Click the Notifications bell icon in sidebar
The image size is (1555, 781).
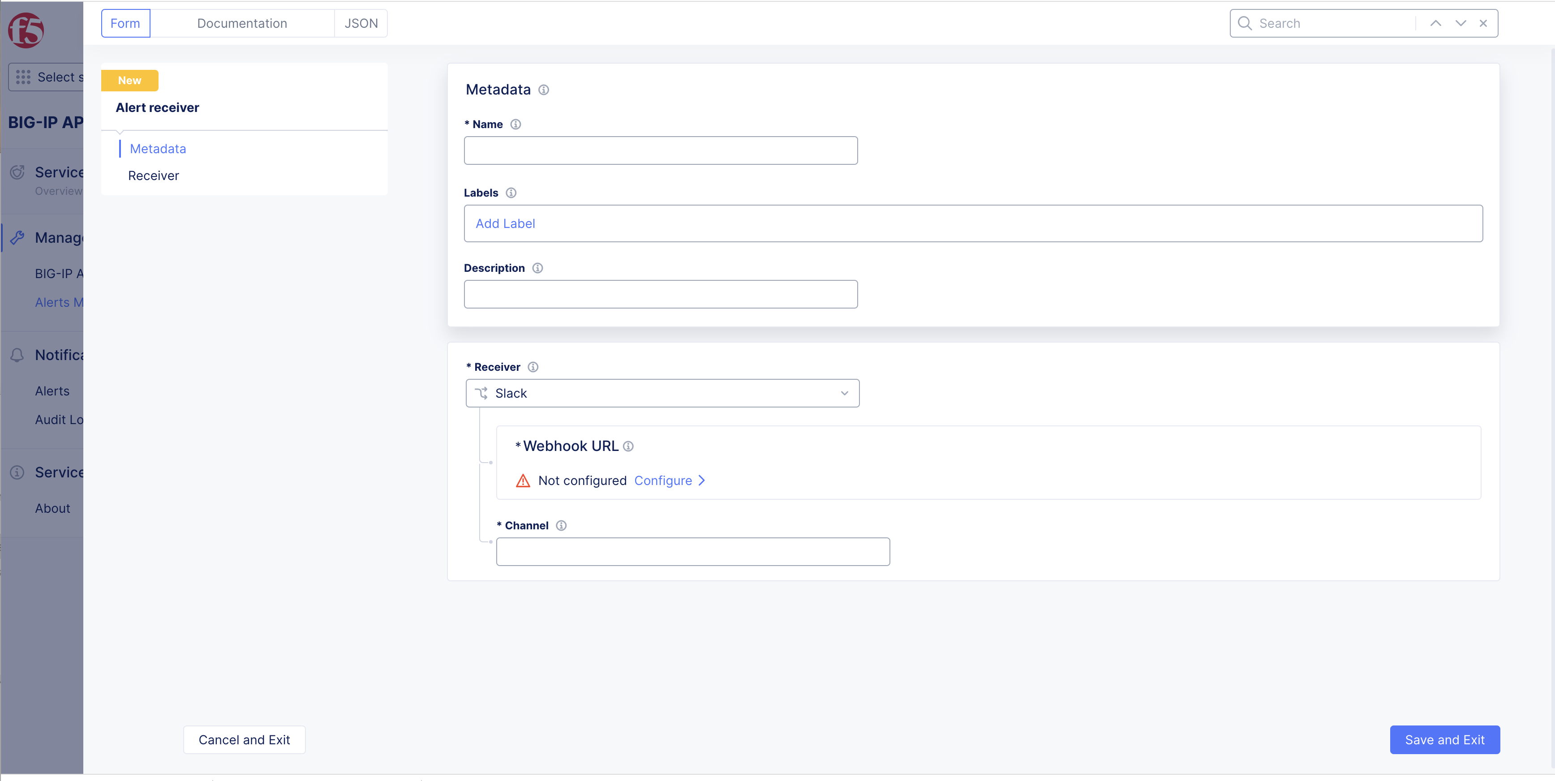click(17, 355)
